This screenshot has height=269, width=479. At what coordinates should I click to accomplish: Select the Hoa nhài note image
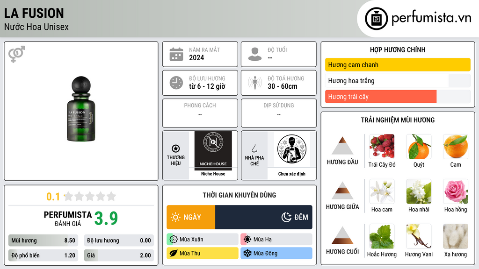tap(419, 191)
